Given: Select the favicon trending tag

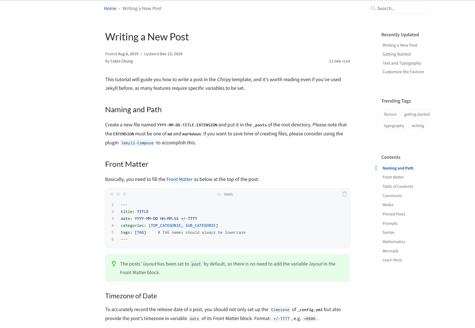Looking at the screenshot, I should (x=390, y=114).
